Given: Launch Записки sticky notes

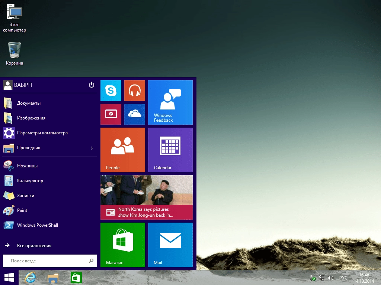Looking at the screenshot, I should coord(49,196).
